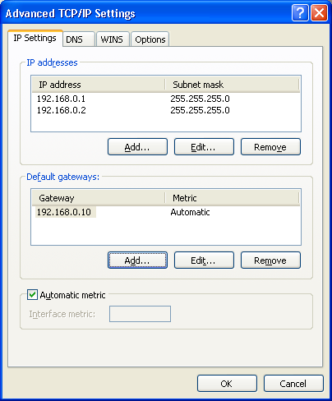Click Remove under IP addresses
This screenshot has height=401, width=332.
pyautogui.click(x=270, y=147)
